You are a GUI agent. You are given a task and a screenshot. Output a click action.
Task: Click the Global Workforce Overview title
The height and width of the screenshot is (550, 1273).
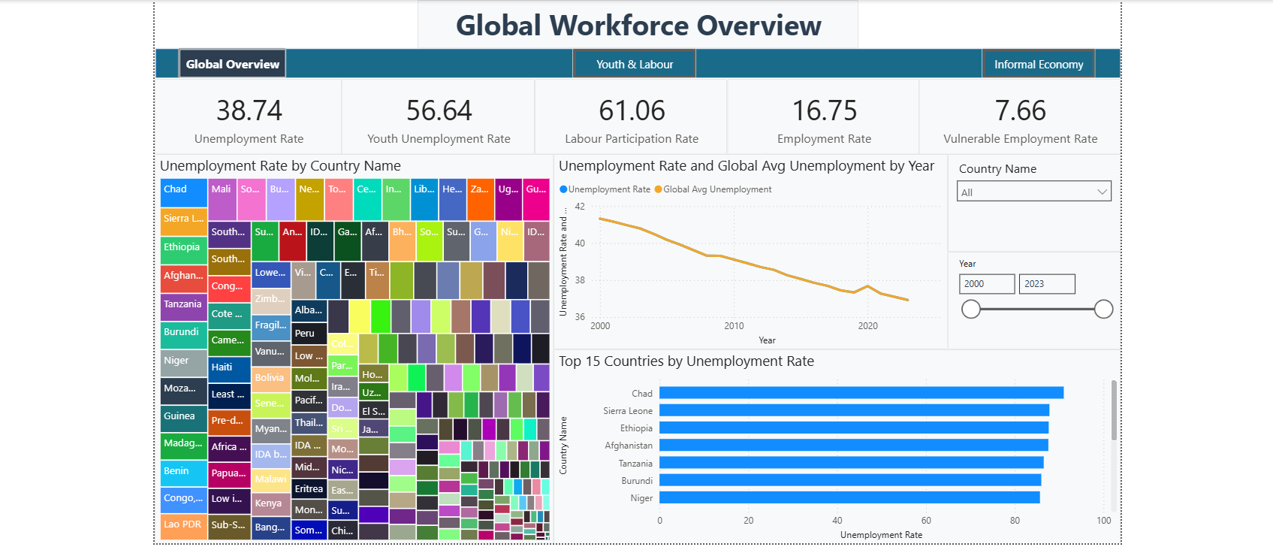(x=638, y=26)
